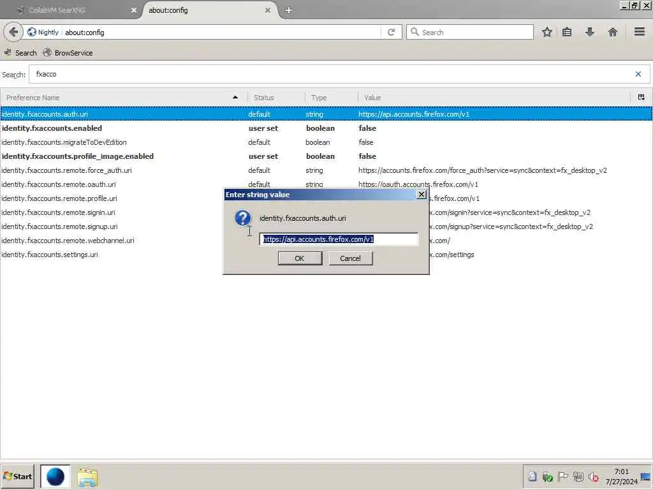Cancel the Enter string value dialog

[x=351, y=258]
